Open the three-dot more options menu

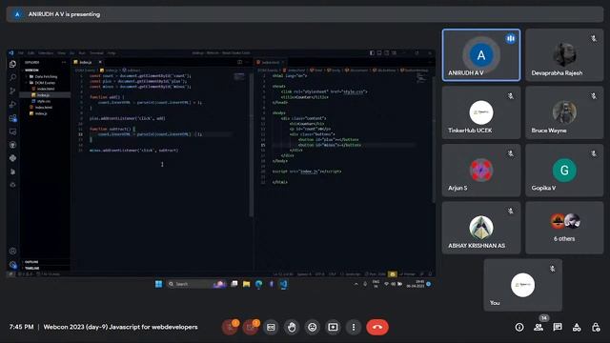click(x=354, y=327)
